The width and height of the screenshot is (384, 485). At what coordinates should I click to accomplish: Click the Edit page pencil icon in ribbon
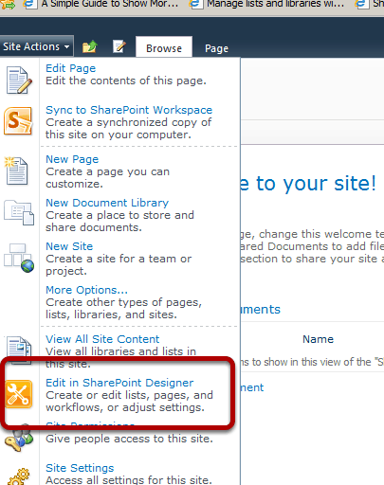click(119, 46)
